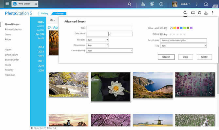Open the main hamburger menu
The image size is (219, 130).
click(x=7, y=4)
